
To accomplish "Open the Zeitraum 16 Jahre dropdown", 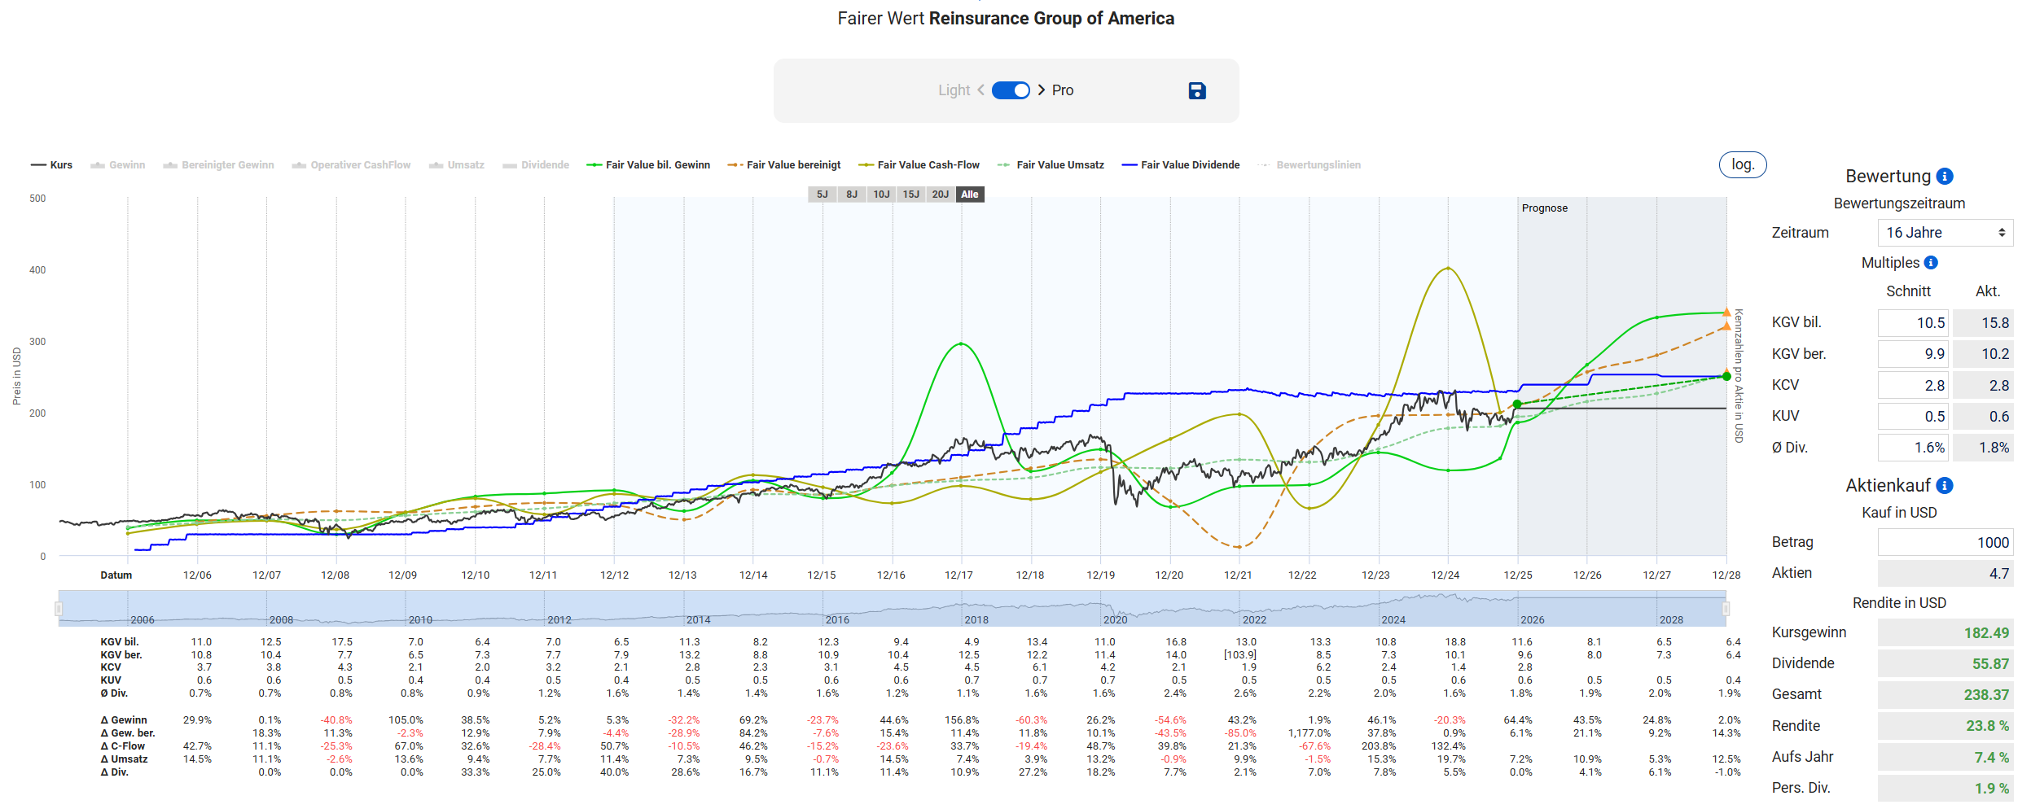I will pyautogui.click(x=1945, y=233).
